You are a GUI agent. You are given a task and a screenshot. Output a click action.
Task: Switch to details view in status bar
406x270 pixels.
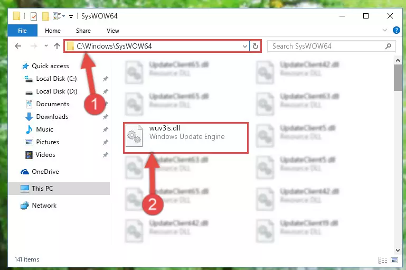pyautogui.click(x=382, y=260)
